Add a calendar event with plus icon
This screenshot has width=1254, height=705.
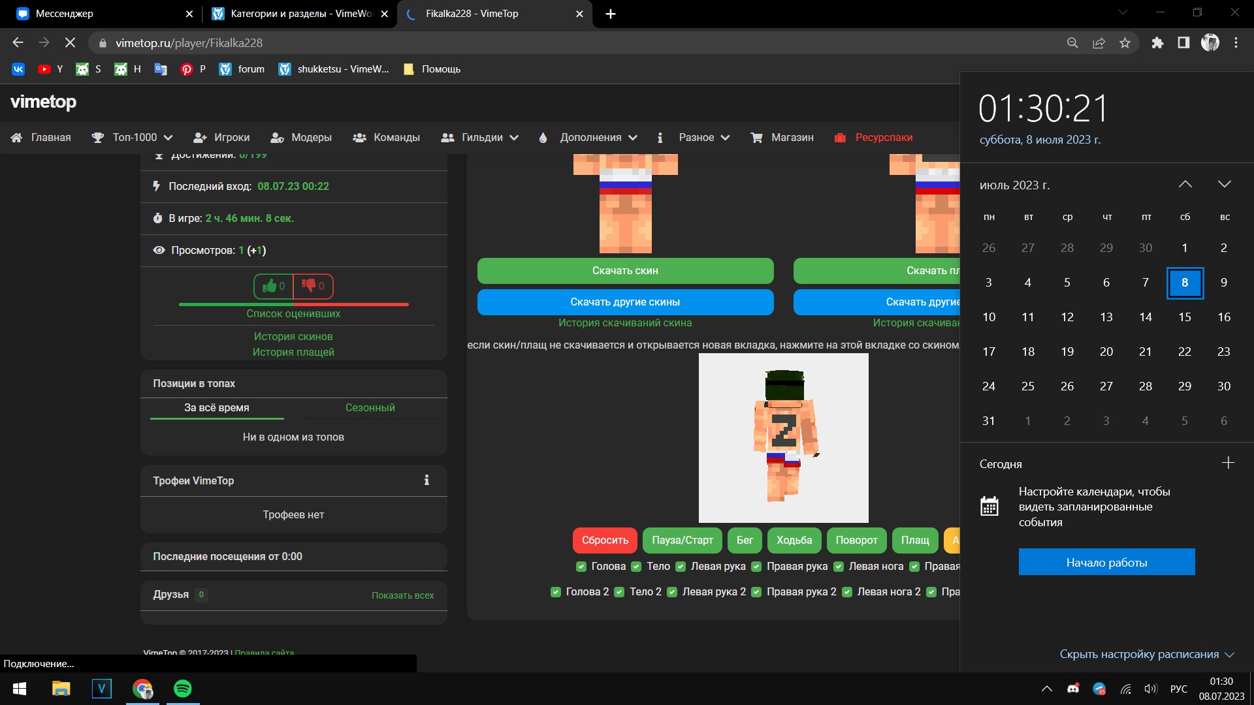(x=1228, y=463)
